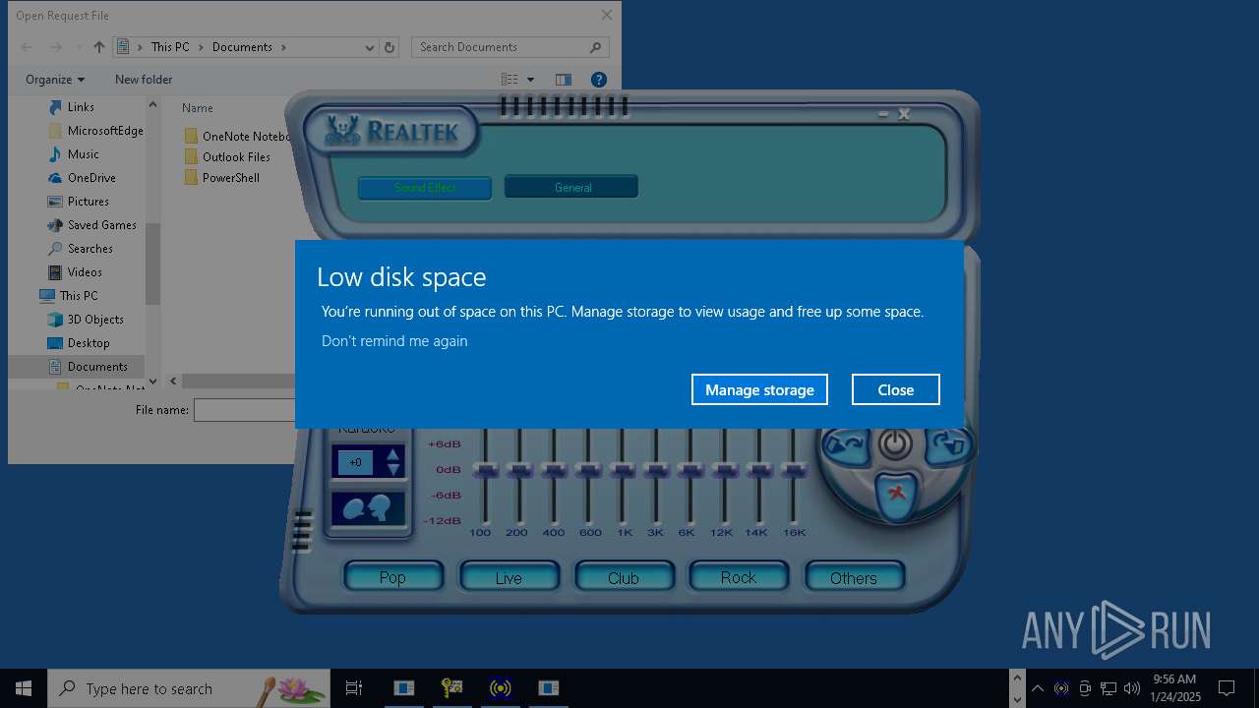Image resolution: width=1259 pixels, height=708 pixels.
Task: Select the Rock equalizer preset
Action: click(739, 577)
